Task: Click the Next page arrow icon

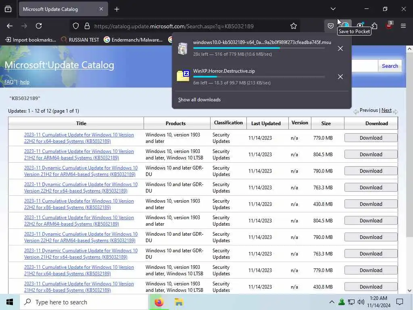Action: [395, 112]
